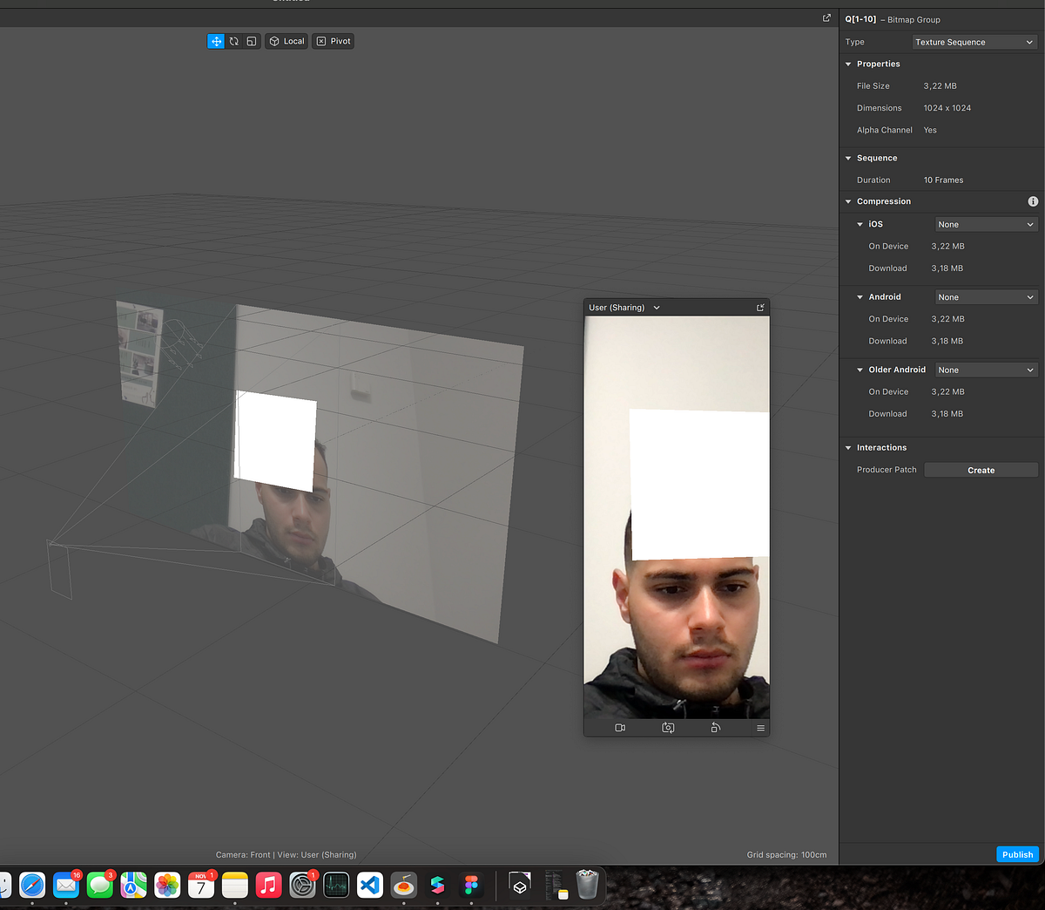The width and height of the screenshot is (1045, 910).
Task: Open the simulator hamburger menu
Action: tap(760, 728)
